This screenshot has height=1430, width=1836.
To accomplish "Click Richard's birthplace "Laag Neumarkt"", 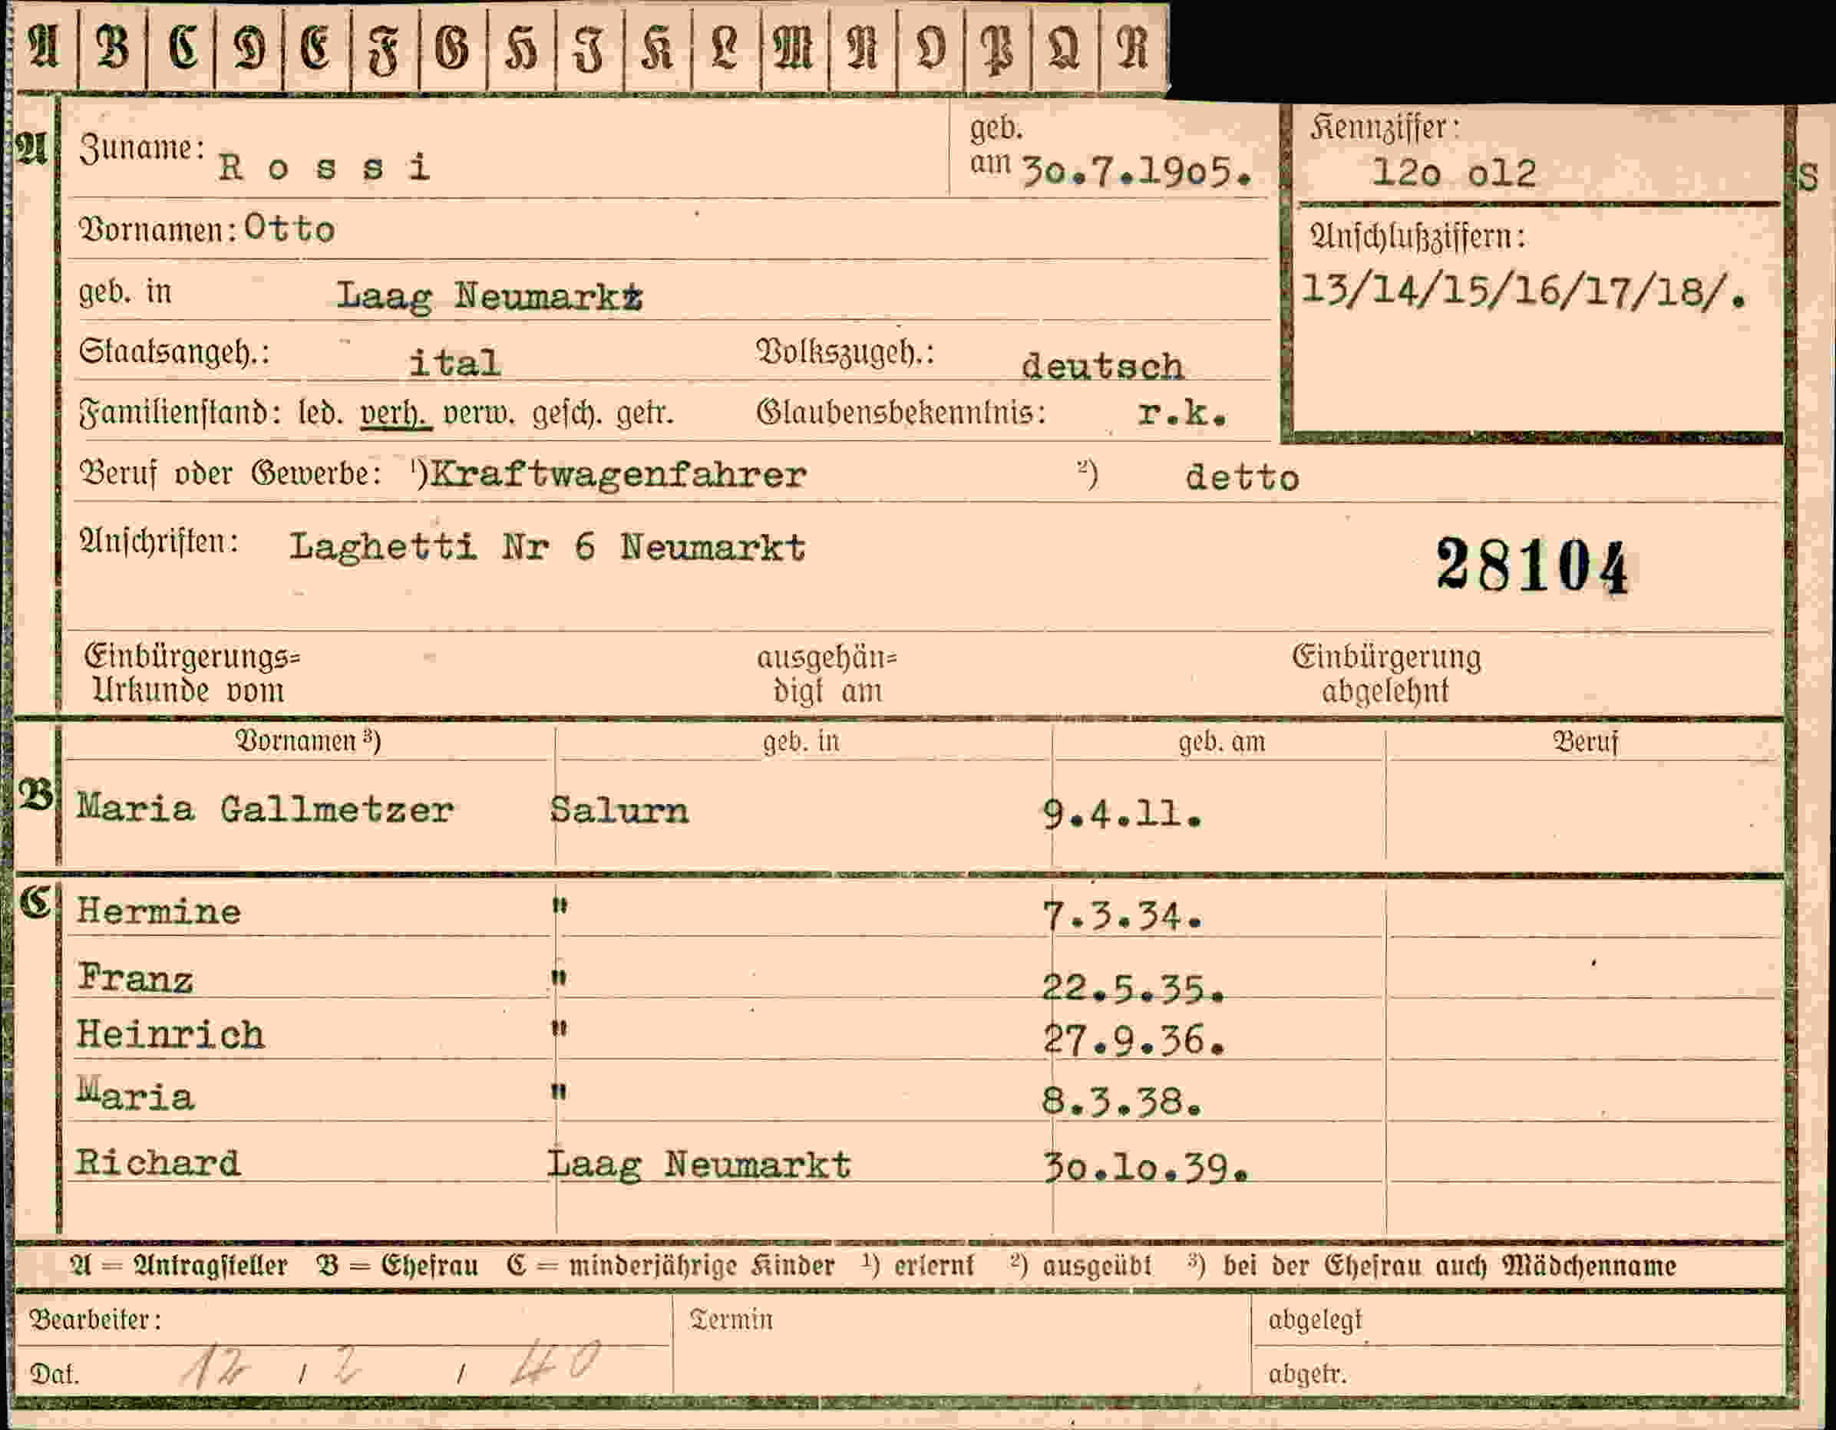I will coord(699,1166).
